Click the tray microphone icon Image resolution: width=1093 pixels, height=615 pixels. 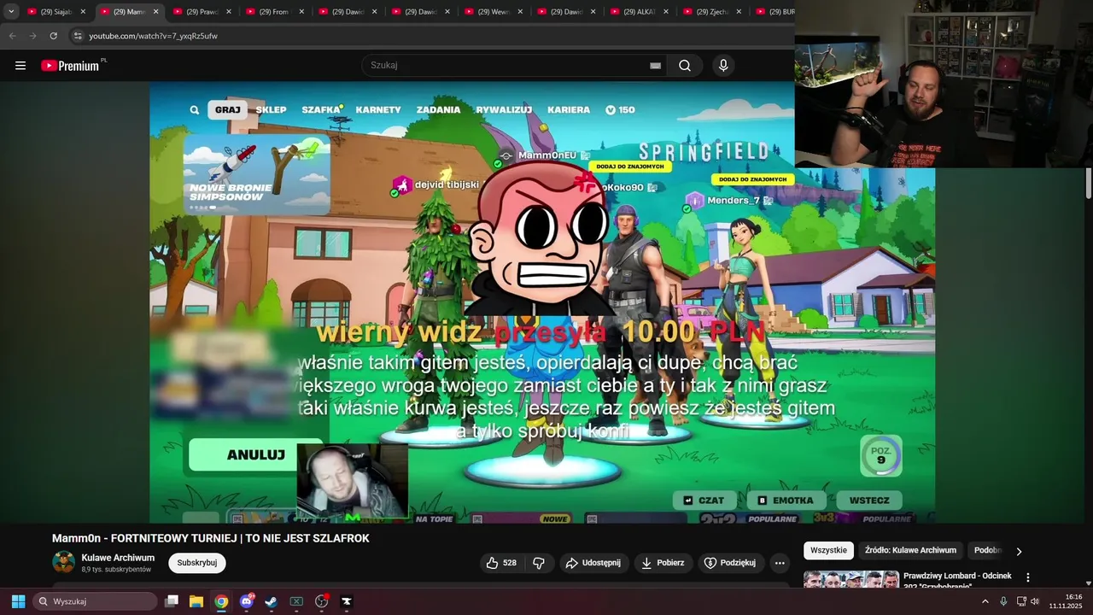point(1003,601)
